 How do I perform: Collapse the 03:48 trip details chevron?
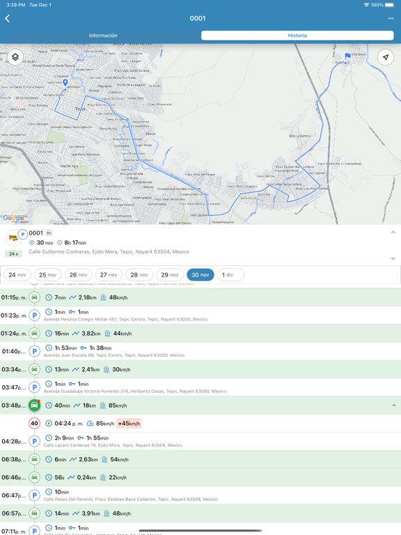(394, 405)
